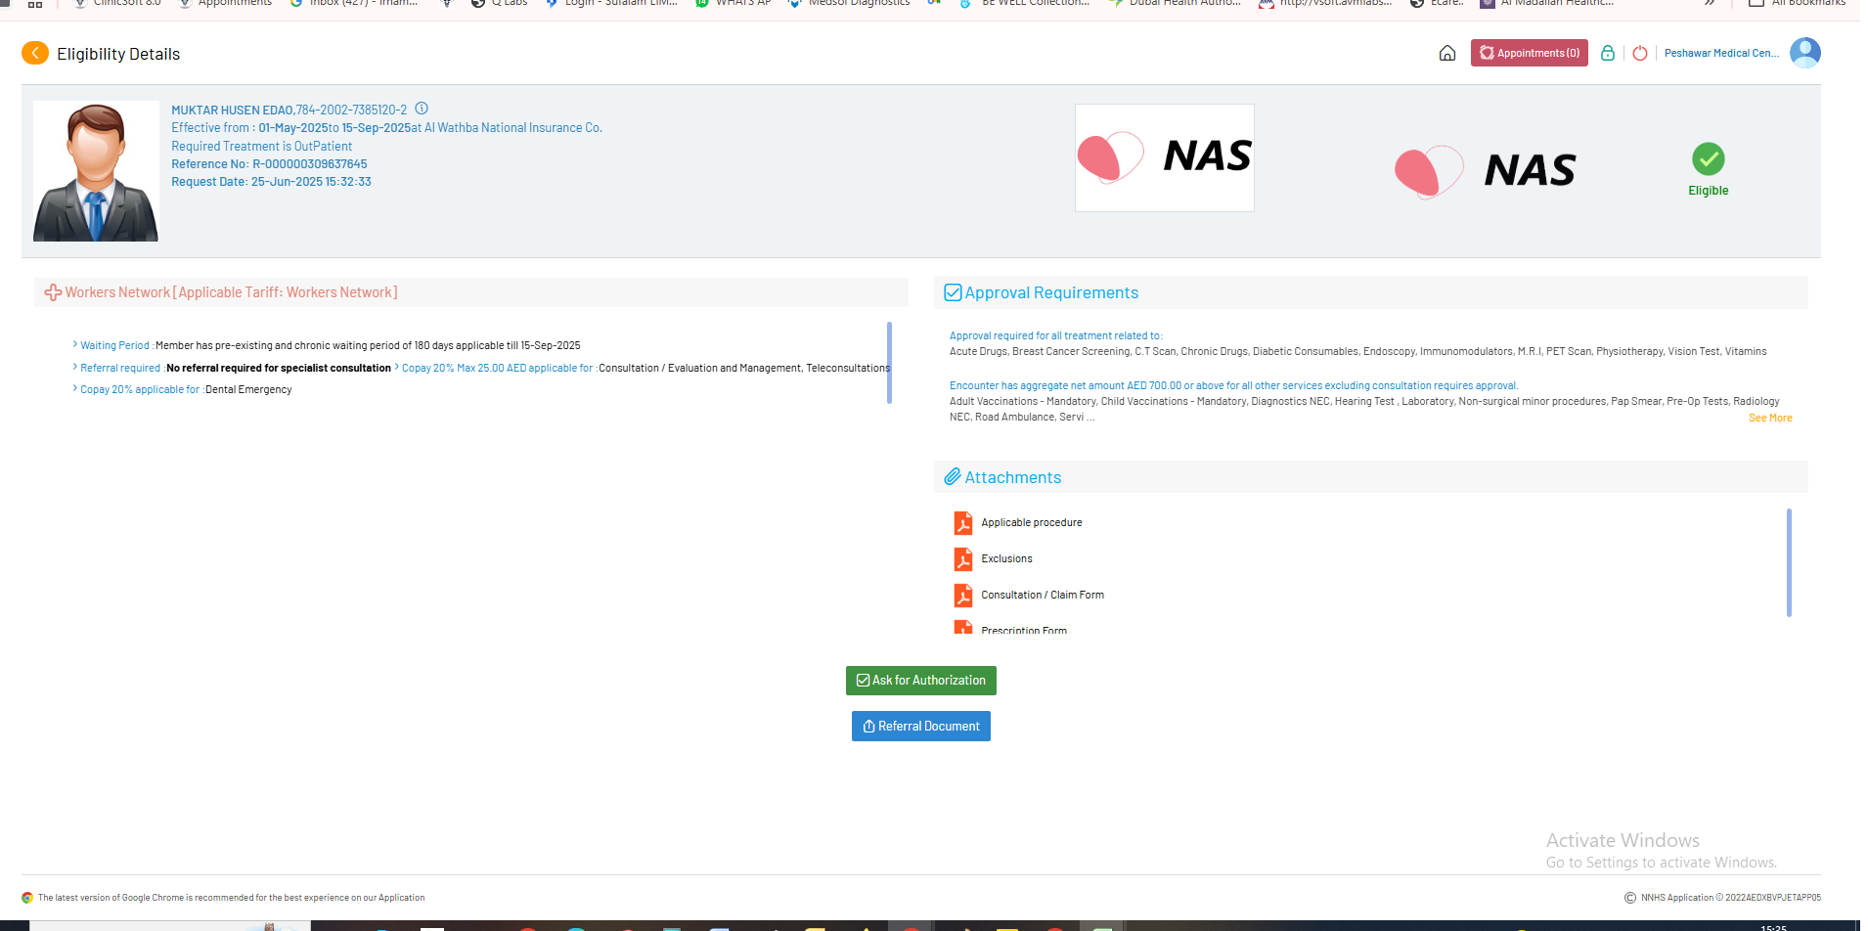Click the green lock icon

[x=1608, y=53]
